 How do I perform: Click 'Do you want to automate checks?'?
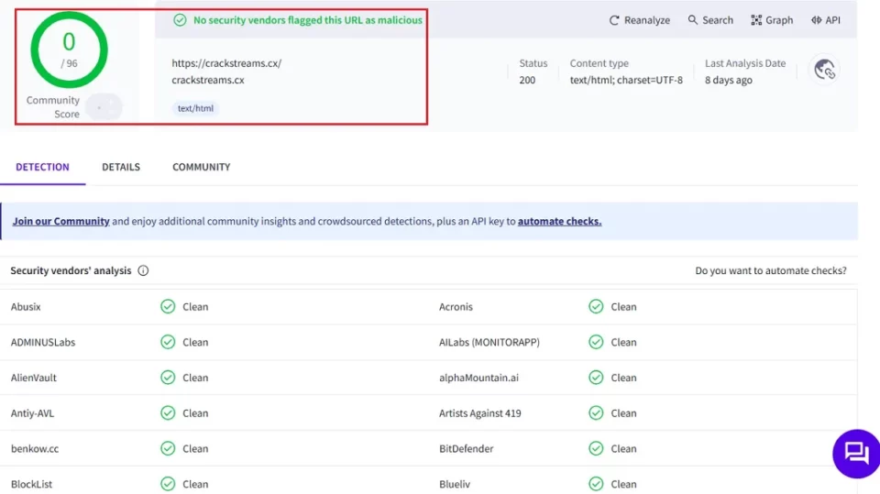tap(771, 270)
